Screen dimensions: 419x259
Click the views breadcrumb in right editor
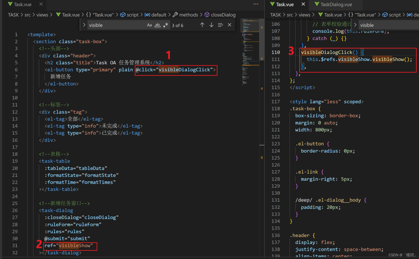coord(304,15)
